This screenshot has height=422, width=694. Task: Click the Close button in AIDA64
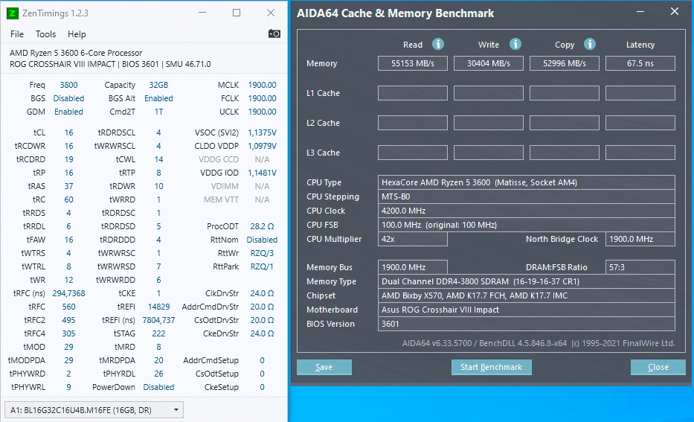(658, 367)
